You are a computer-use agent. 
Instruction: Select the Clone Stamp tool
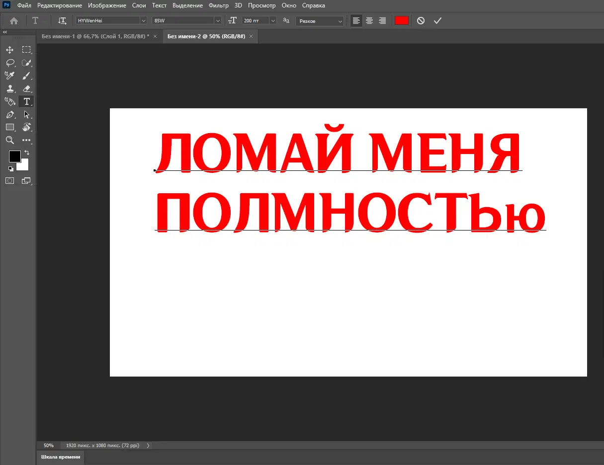point(9,88)
